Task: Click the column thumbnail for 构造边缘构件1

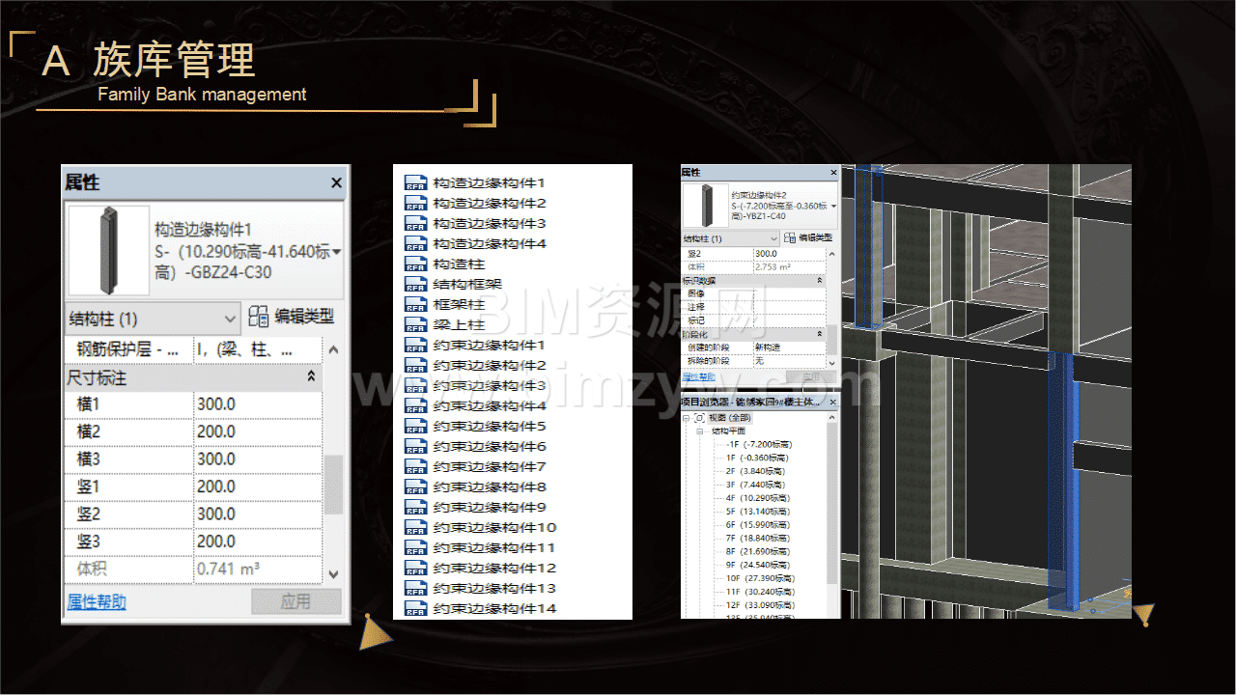Action: (109, 251)
